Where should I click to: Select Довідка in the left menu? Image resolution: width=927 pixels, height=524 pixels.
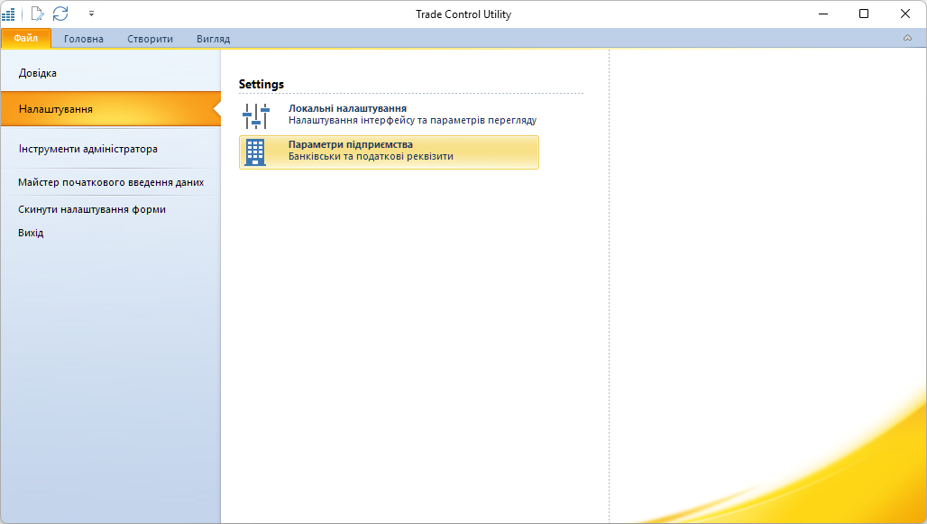coord(38,73)
